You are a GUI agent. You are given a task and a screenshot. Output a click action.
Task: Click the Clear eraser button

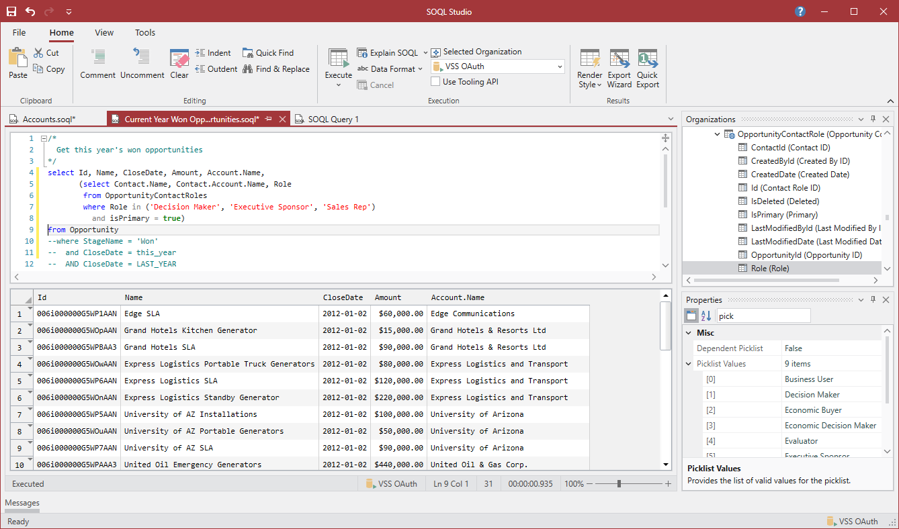point(179,64)
